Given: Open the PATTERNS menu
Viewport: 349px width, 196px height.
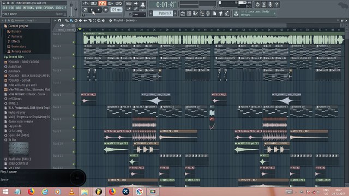Looking at the screenshot, I should [28, 8].
